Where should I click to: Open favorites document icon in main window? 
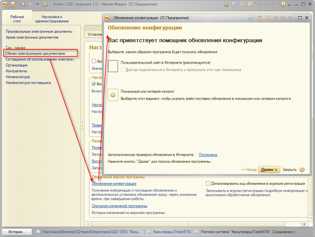pyautogui.click(x=234, y=4)
